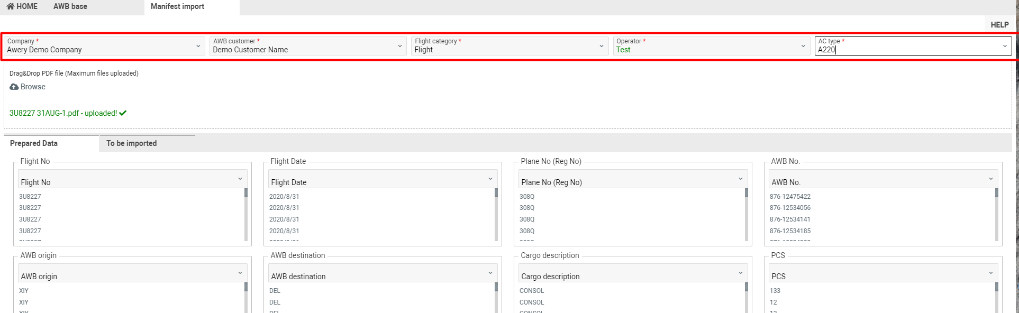Expand the Flight No column selector
Screen dimensions: 1019x313
click(240, 179)
